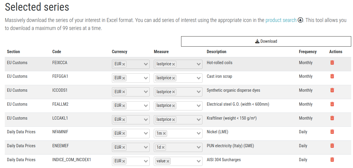Remove the 1m measure tag for Nickel
353x168 pixels.
click(164, 134)
